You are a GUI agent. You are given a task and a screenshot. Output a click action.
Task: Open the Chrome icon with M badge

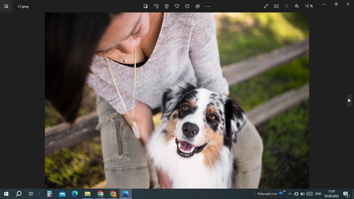(x=113, y=194)
